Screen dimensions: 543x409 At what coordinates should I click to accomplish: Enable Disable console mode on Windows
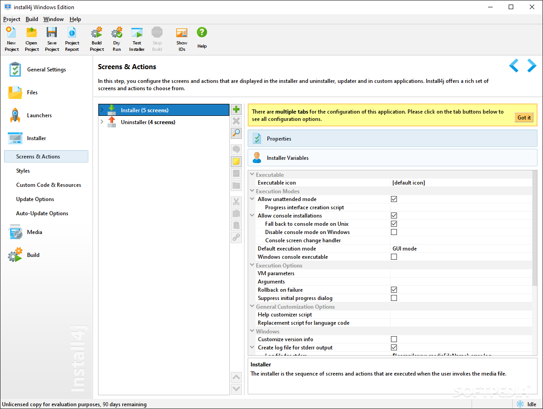pyautogui.click(x=394, y=232)
